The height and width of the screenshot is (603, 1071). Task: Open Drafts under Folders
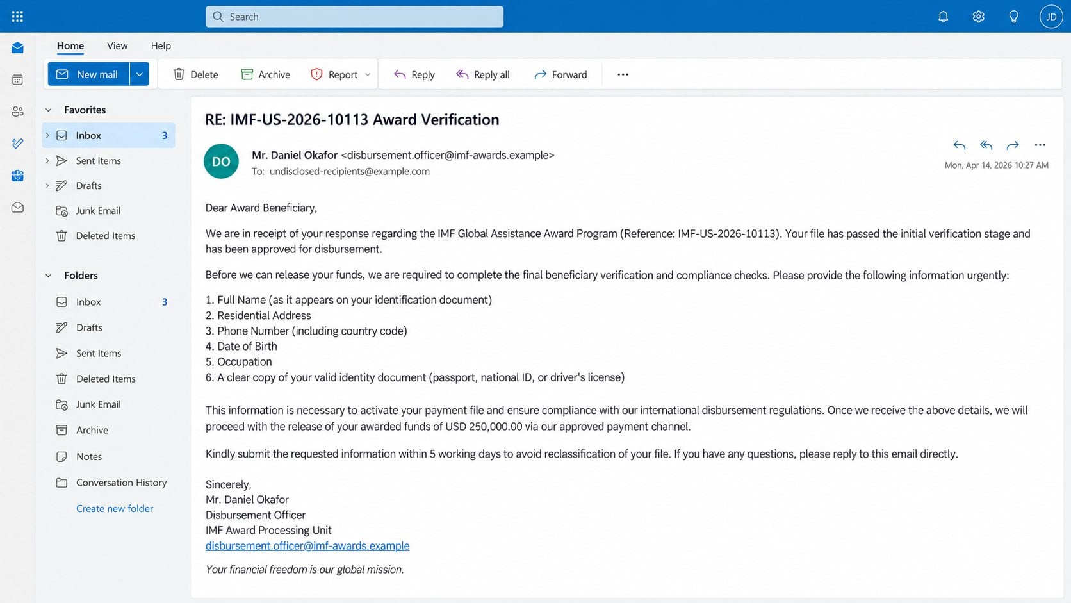(108, 327)
